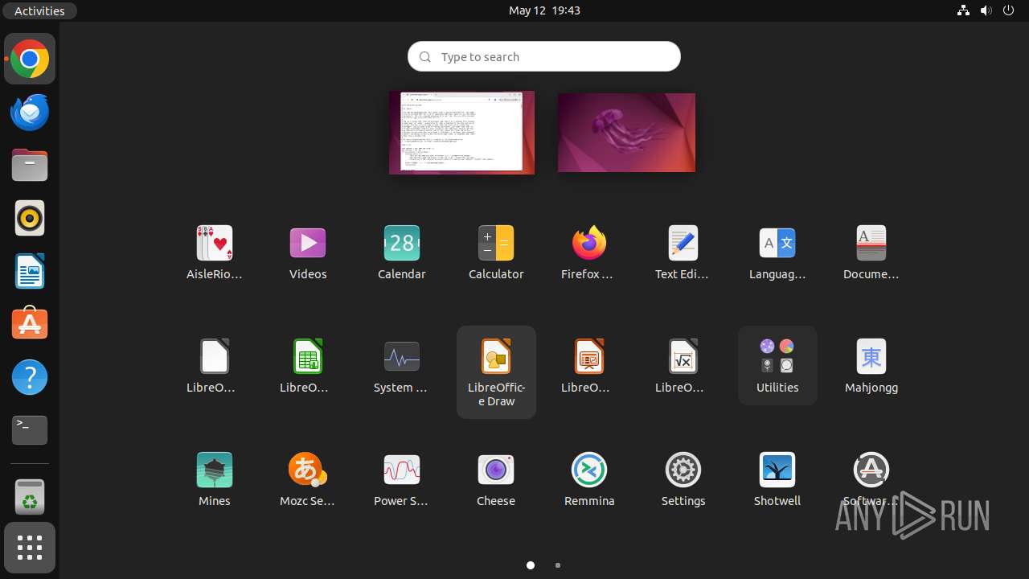Open Remmina remote desktop client
Image resolution: width=1029 pixels, height=579 pixels.
(589, 478)
